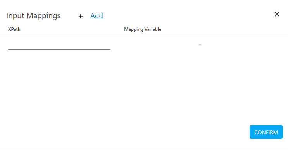Screen dimensions: 288x150
Task: Confirm the input mappings
Action: pyautogui.click(x=266, y=132)
